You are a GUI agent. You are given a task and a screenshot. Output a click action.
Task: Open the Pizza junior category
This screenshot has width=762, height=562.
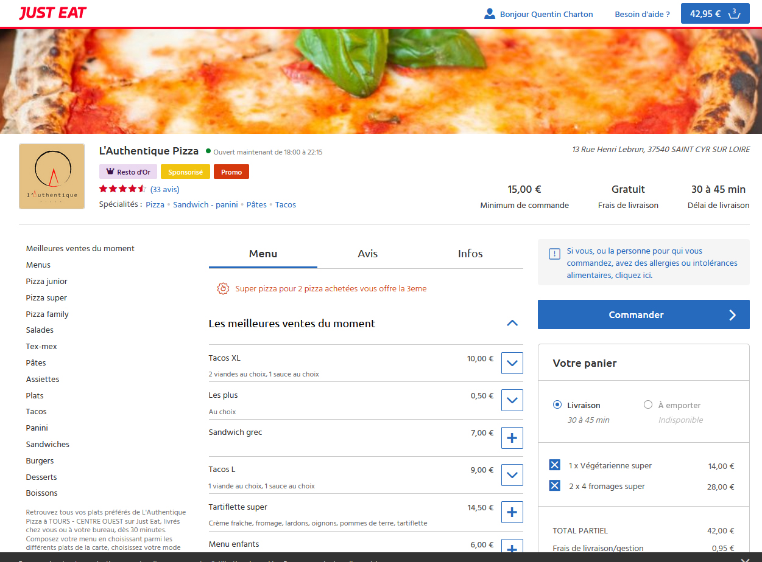tap(47, 282)
